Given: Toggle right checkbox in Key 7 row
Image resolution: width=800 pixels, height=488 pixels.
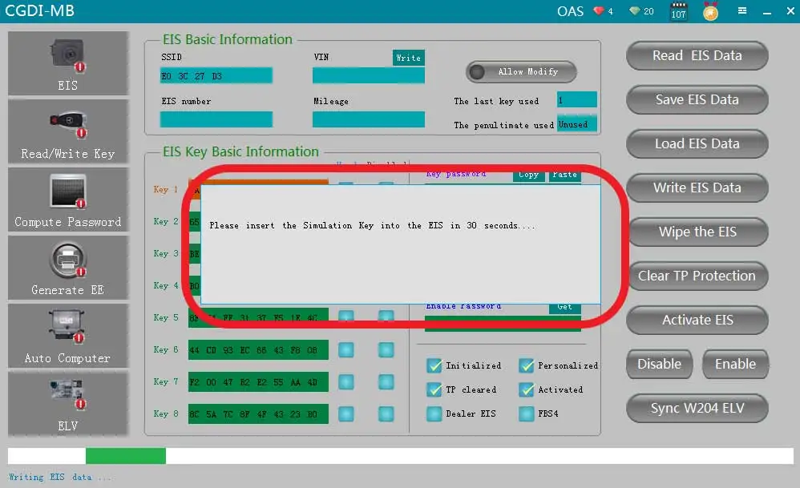Looking at the screenshot, I should (x=386, y=382).
